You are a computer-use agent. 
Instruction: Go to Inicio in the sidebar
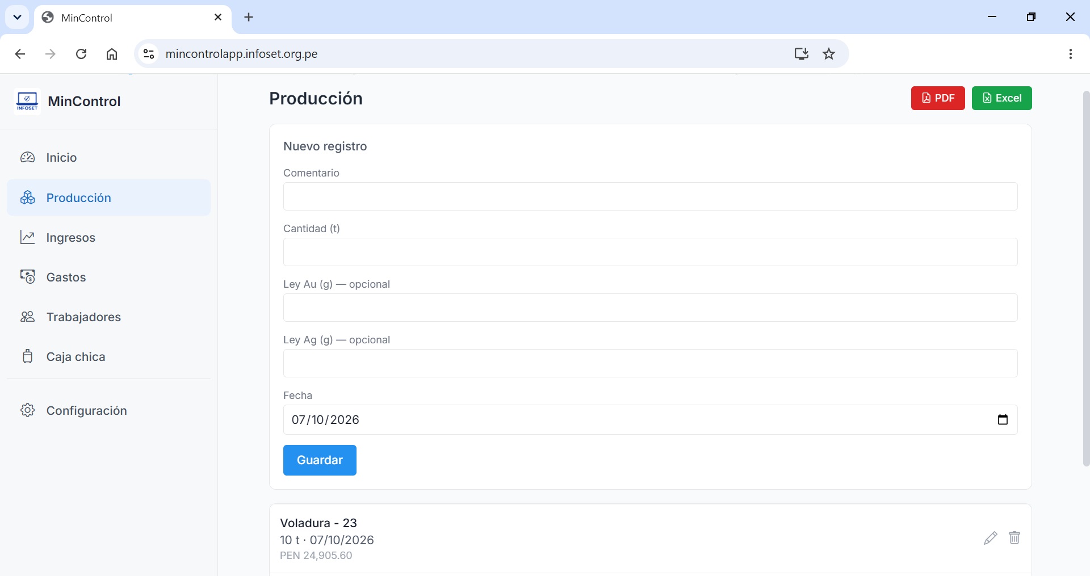click(108, 158)
